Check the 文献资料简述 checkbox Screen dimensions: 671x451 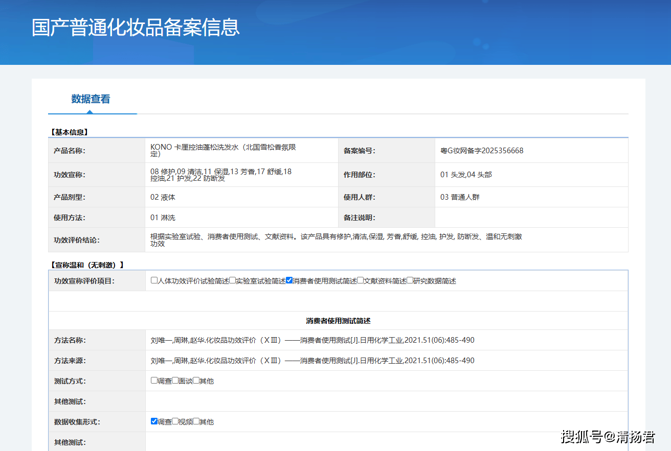click(361, 280)
